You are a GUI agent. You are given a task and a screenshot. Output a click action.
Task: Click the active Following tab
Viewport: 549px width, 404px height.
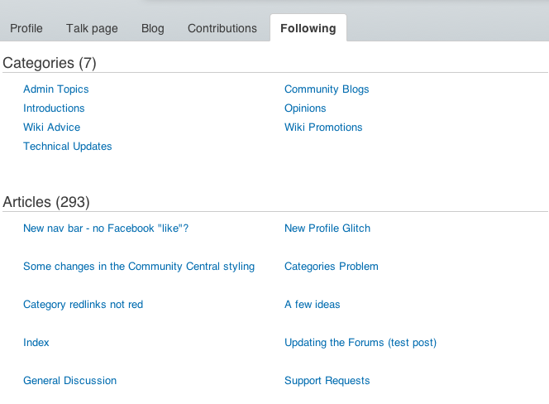tap(308, 28)
